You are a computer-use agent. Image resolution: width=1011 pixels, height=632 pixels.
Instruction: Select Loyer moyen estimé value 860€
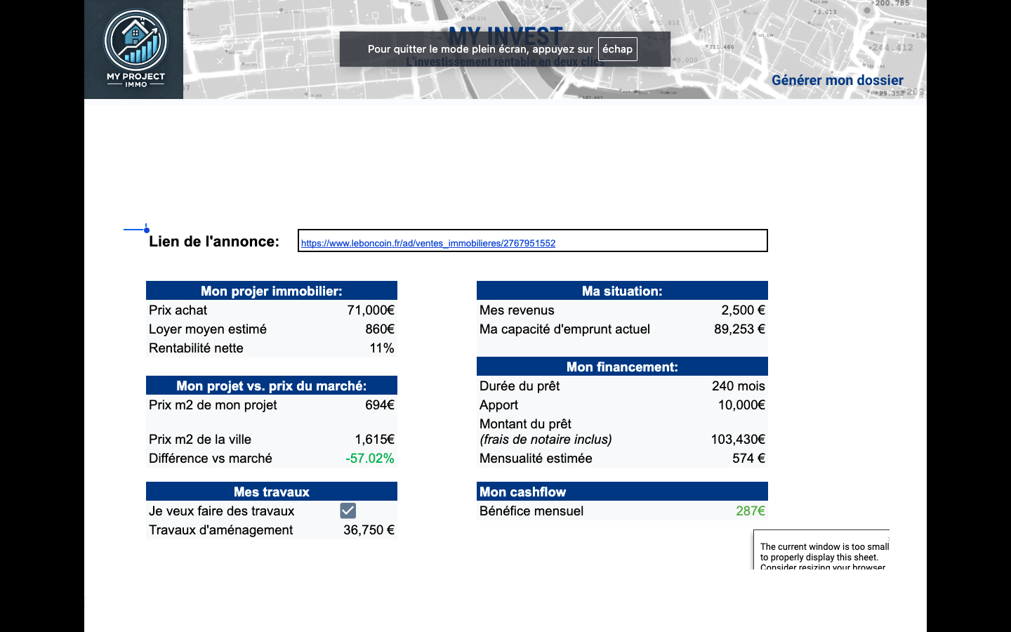380,329
